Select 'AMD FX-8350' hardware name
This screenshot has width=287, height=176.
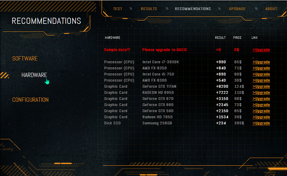tap(155, 68)
